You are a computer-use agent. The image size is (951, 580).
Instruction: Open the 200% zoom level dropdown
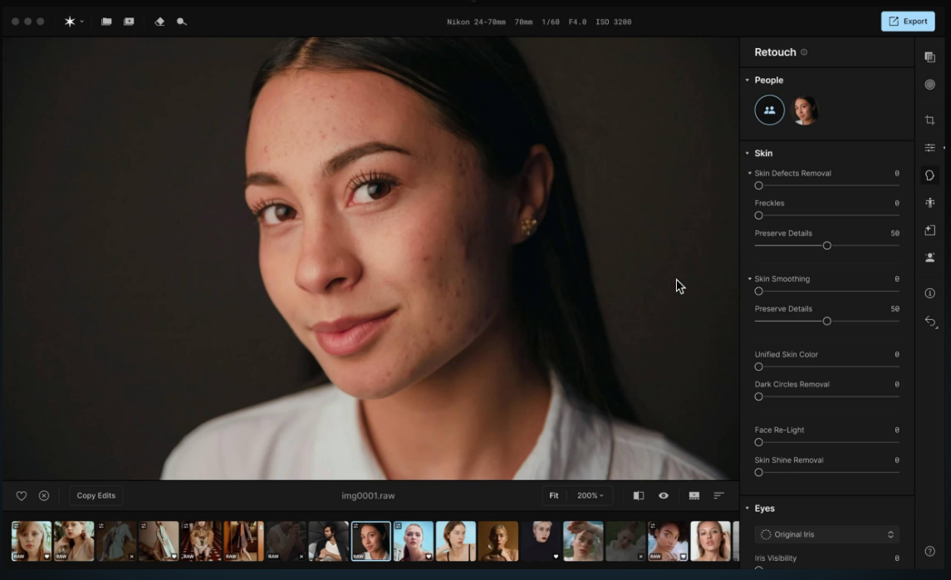pos(590,496)
